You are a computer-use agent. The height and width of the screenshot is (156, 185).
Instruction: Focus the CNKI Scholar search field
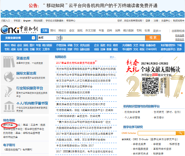tap(157, 133)
